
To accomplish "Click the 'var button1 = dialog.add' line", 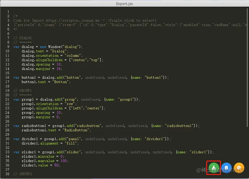I will 91,78.
